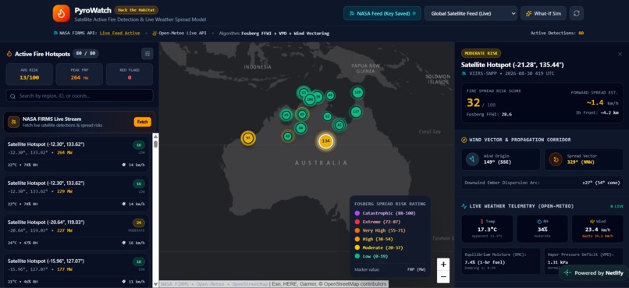Screen dimensions: 629x288
Task: Click the AVG RISK 13/100 stat tile
Action: [30, 74]
